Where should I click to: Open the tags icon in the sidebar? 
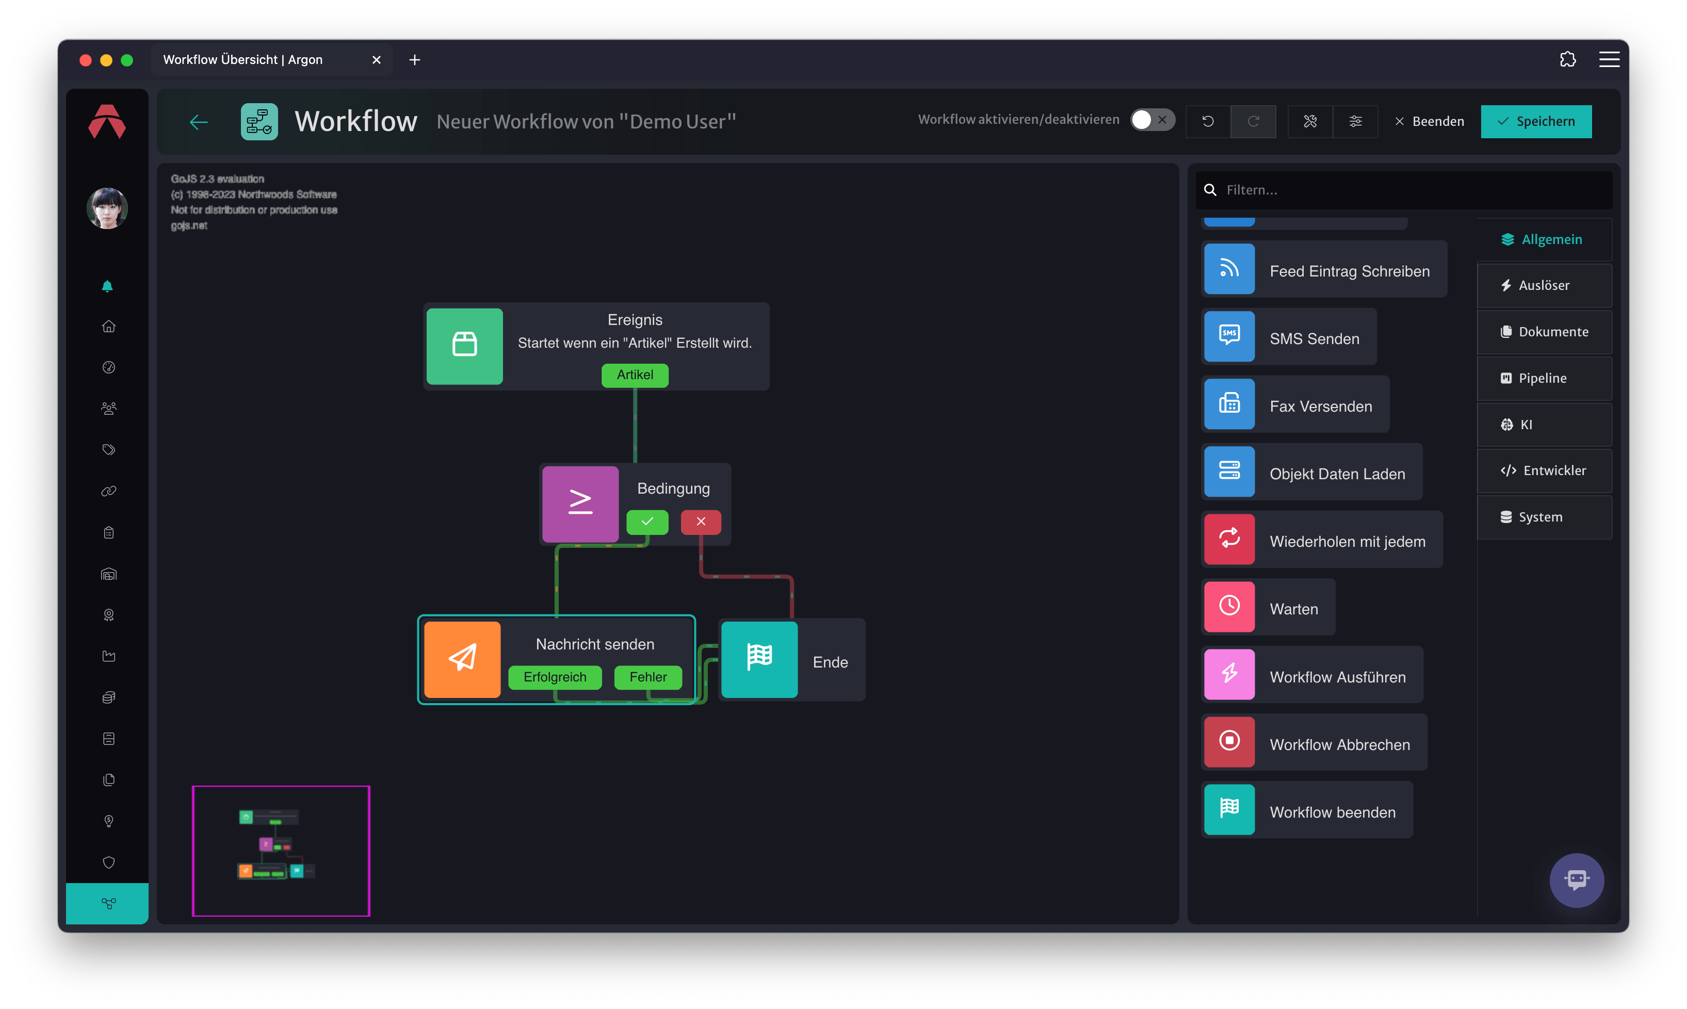pos(108,450)
